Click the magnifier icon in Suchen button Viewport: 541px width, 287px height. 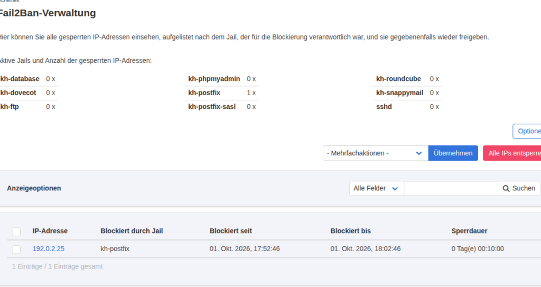point(506,189)
